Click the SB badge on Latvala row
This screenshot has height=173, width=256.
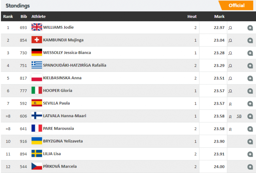(239, 116)
